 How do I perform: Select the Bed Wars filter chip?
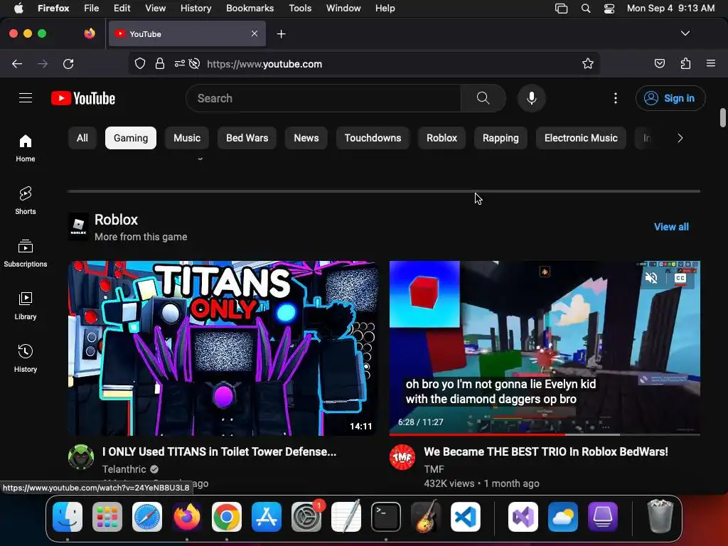pyautogui.click(x=247, y=138)
